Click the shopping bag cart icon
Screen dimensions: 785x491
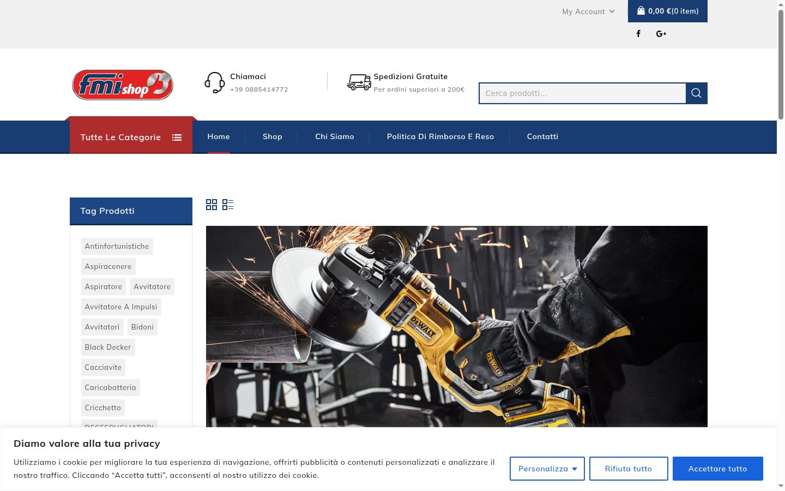coord(641,10)
